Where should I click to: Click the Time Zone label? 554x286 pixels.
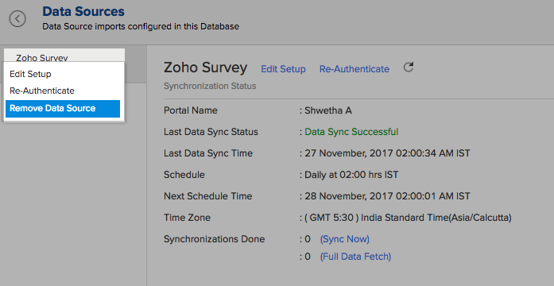[187, 218]
